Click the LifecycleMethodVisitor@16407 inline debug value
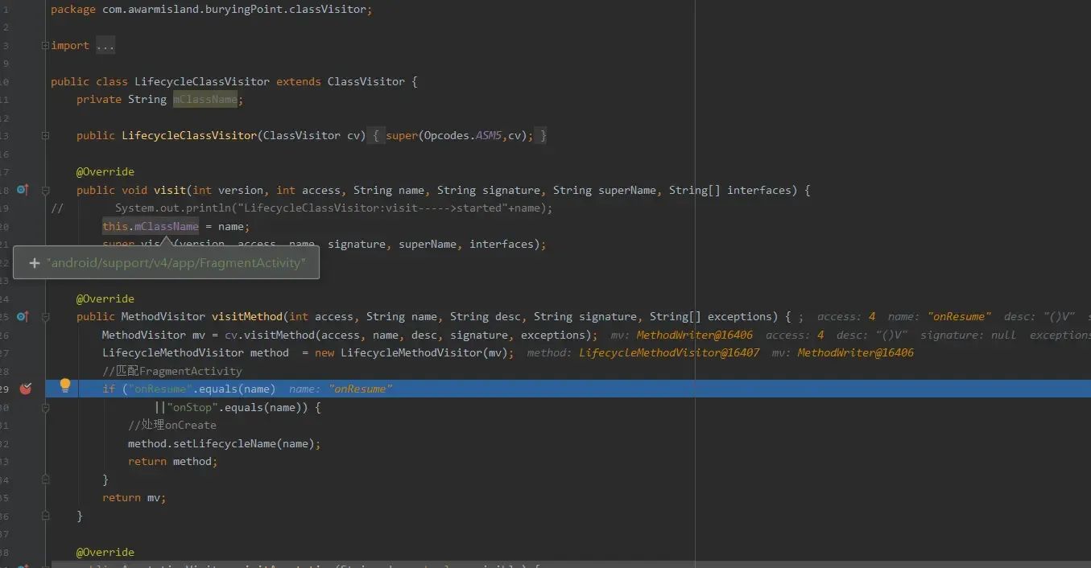 (668, 353)
